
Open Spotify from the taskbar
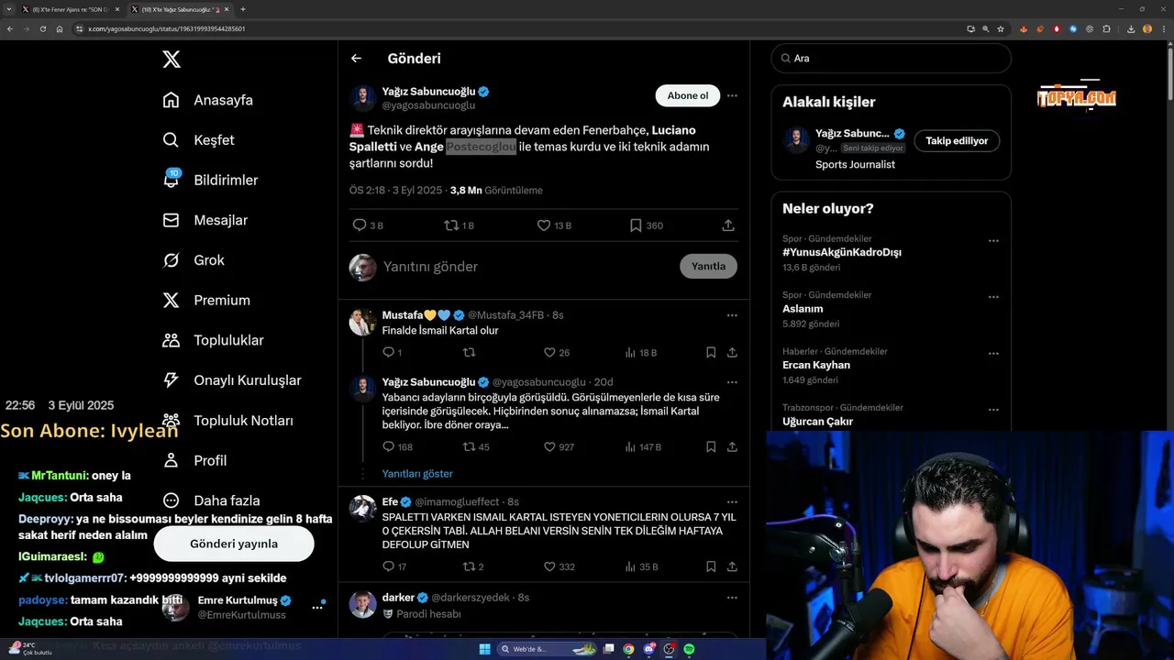pyautogui.click(x=689, y=649)
